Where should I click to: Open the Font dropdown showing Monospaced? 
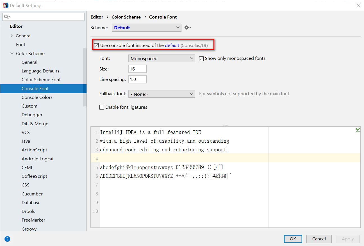(x=161, y=58)
